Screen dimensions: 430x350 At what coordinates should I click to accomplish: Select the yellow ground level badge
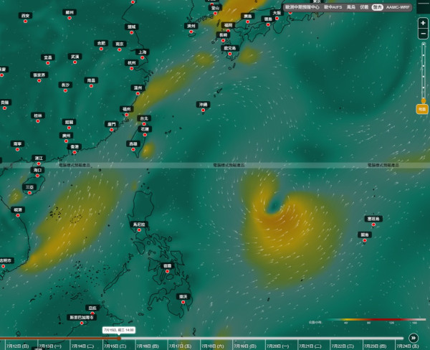(x=422, y=109)
